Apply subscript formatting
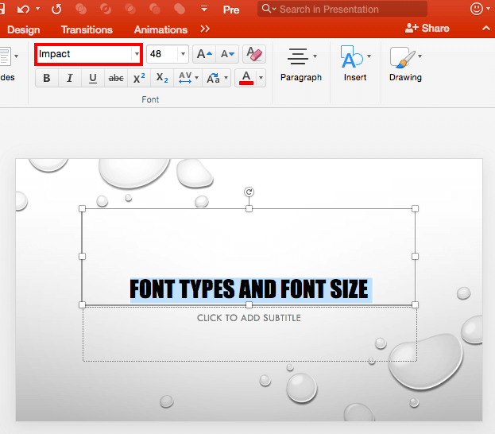 tap(161, 78)
